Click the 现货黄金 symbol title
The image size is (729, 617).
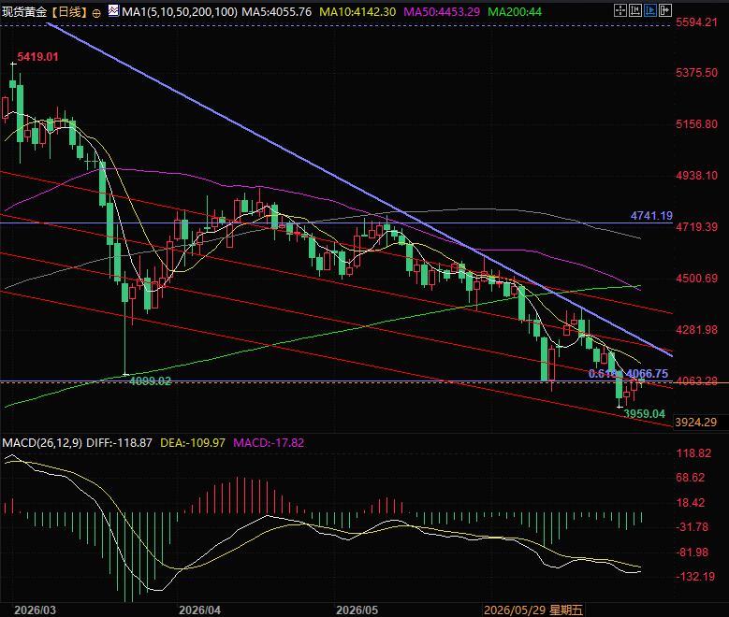tap(24, 11)
